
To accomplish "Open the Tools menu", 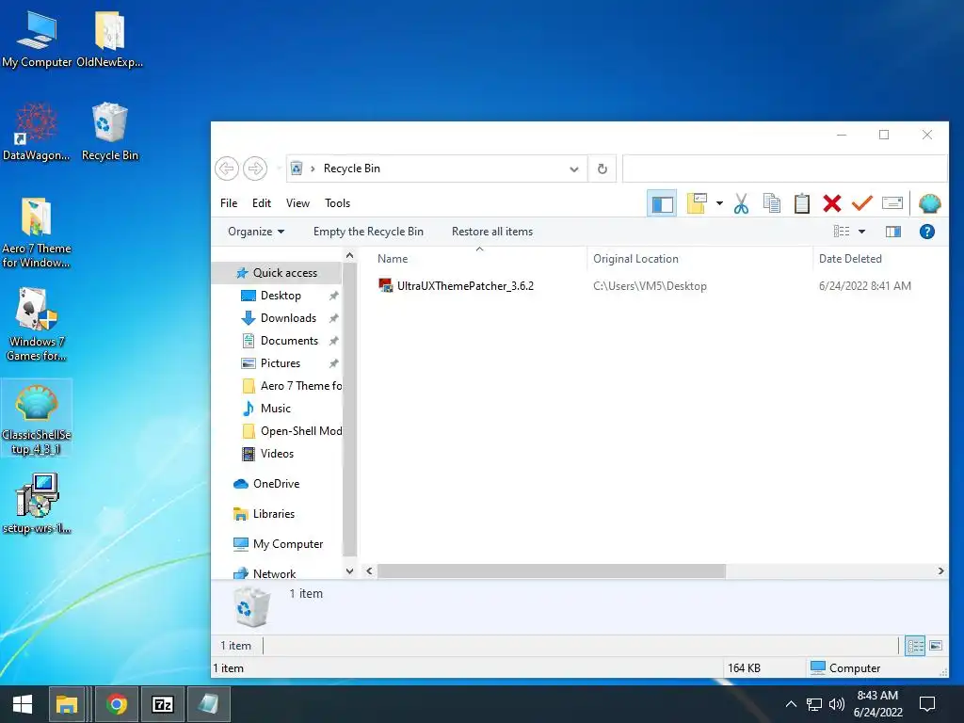I will (338, 203).
